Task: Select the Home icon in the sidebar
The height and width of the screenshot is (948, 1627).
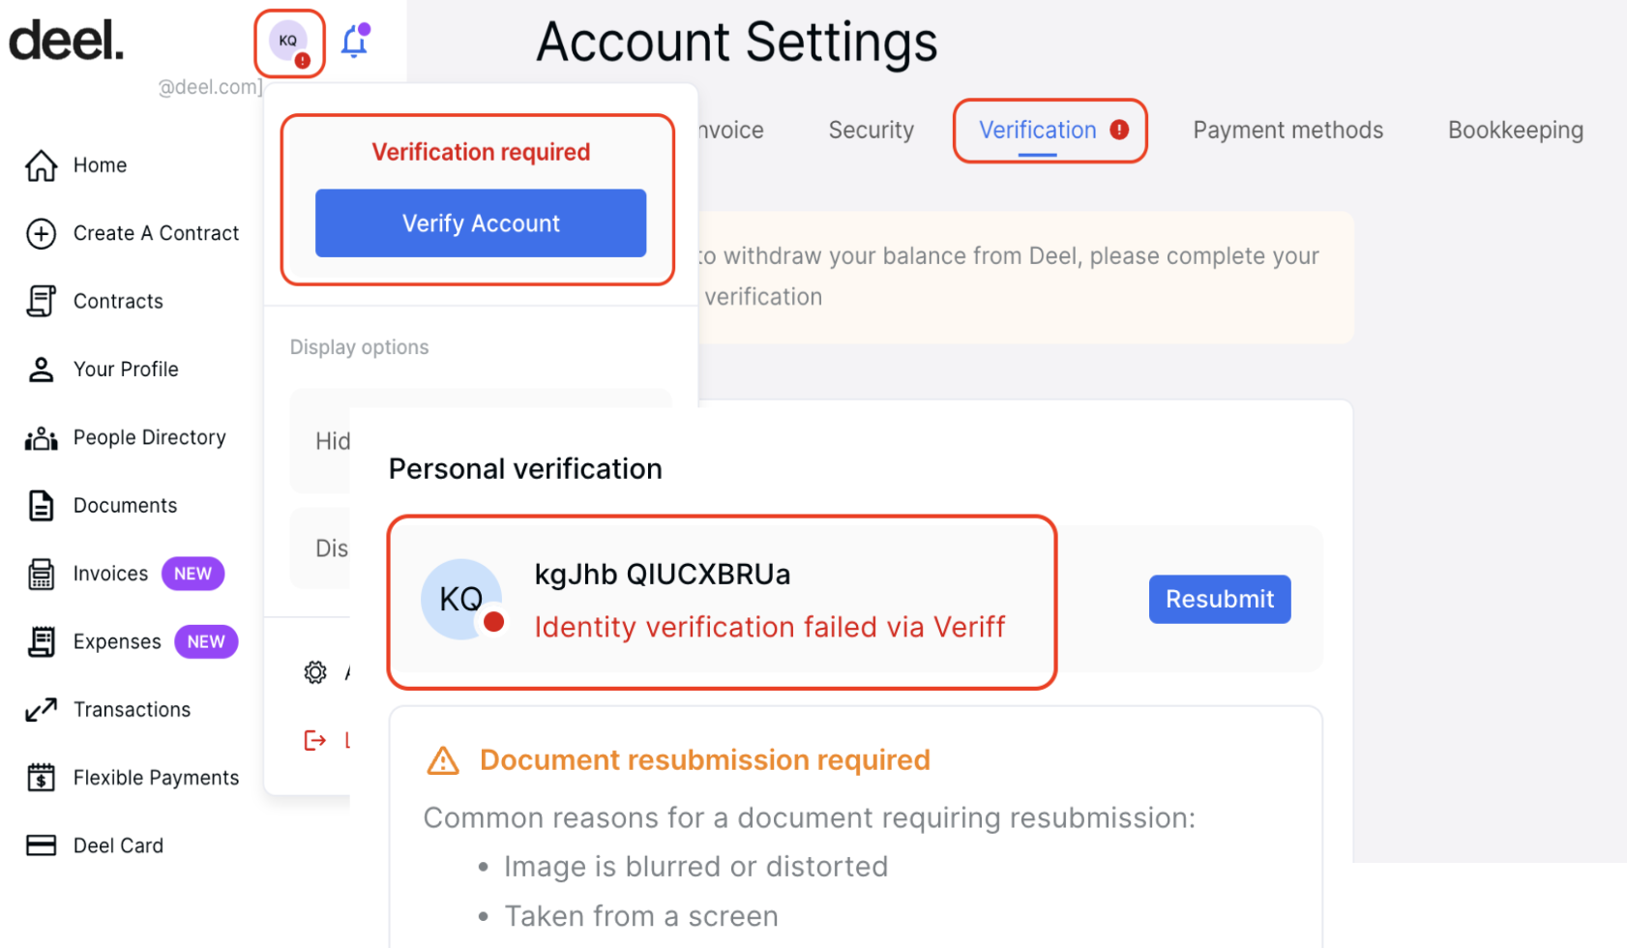Action: pyautogui.click(x=41, y=165)
